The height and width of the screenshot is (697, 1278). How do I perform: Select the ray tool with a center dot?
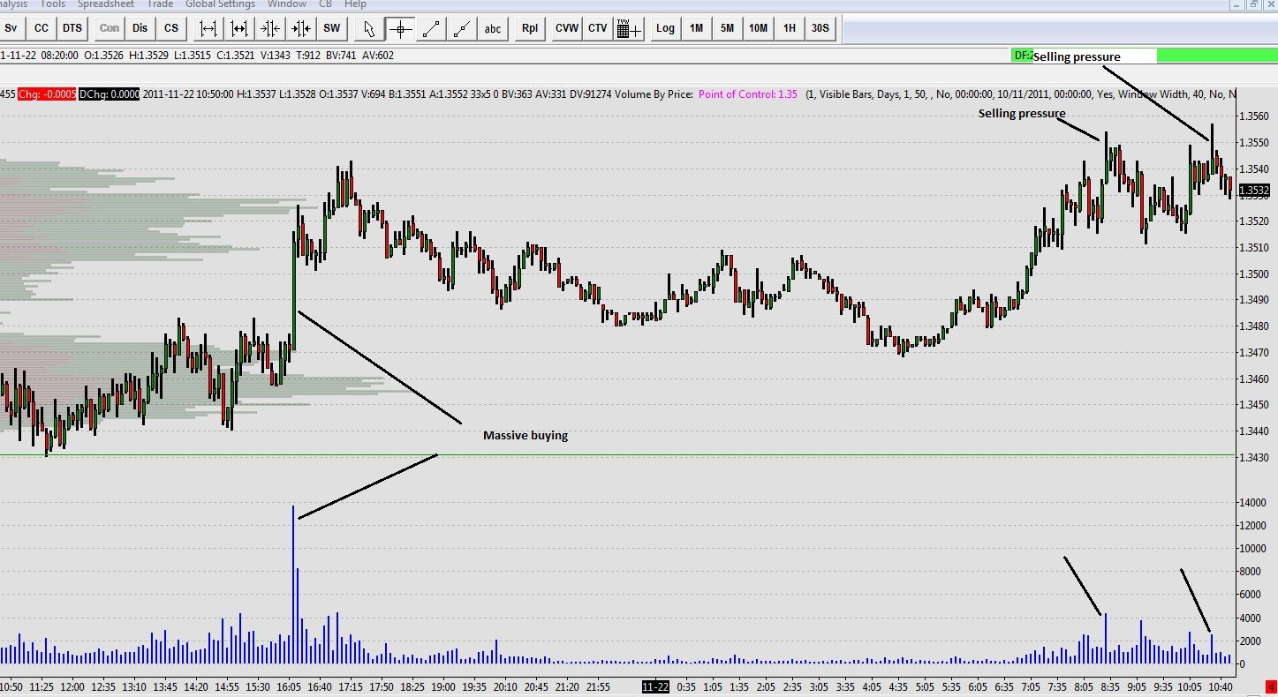point(462,28)
